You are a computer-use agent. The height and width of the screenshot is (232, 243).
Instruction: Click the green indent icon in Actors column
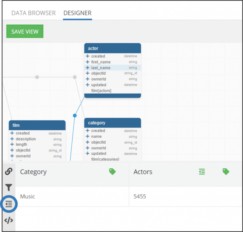pos(202,172)
